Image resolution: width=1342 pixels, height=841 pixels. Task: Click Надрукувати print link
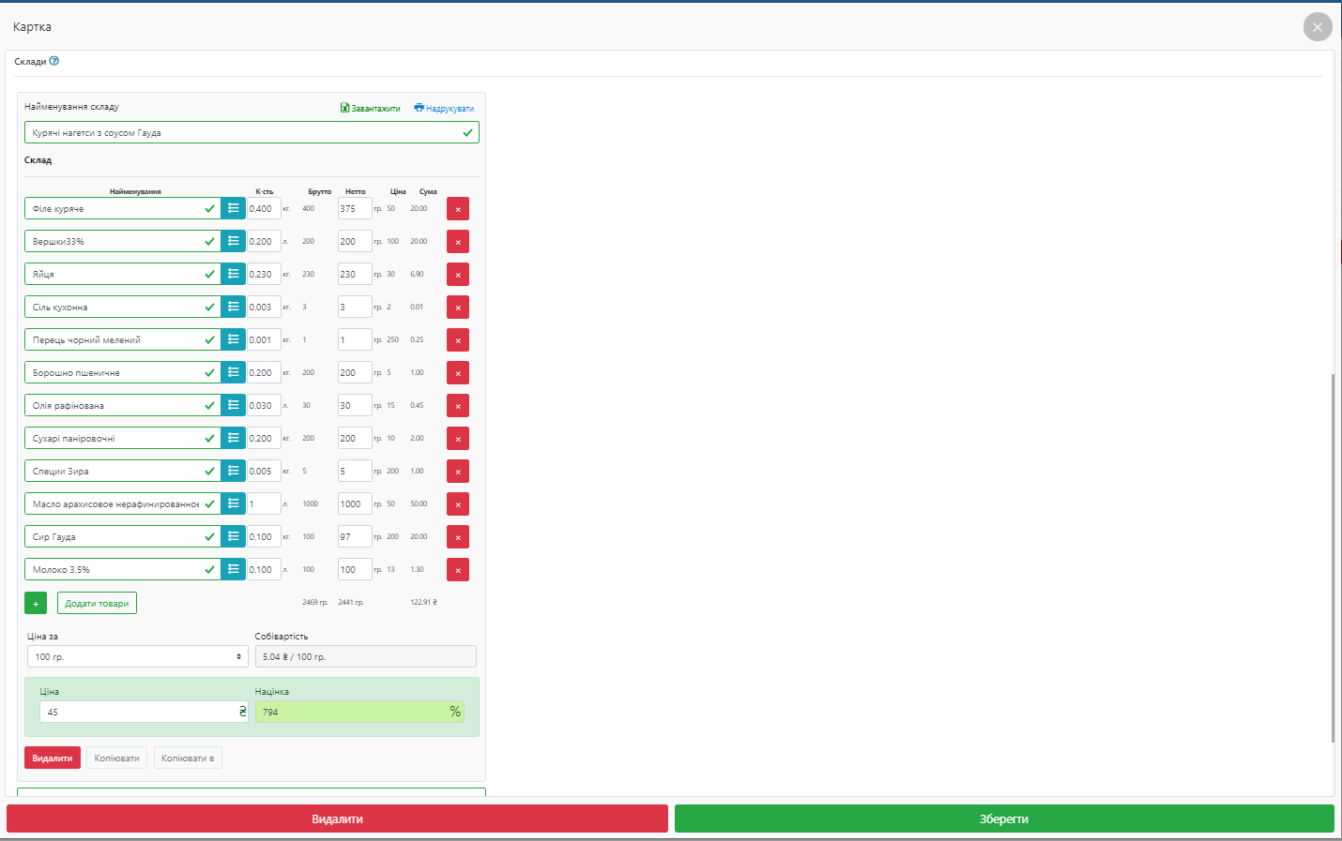pos(444,109)
